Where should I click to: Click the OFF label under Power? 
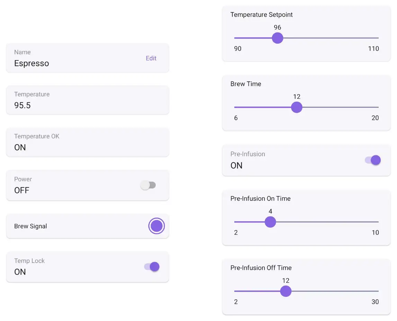pyautogui.click(x=21, y=190)
